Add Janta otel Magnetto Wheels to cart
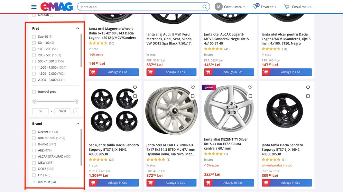This screenshot has height=192, width=343. click(114, 72)
